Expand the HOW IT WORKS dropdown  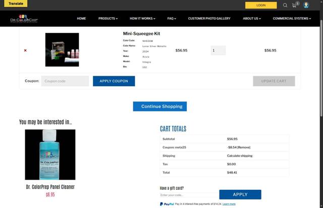coord(142,18)
